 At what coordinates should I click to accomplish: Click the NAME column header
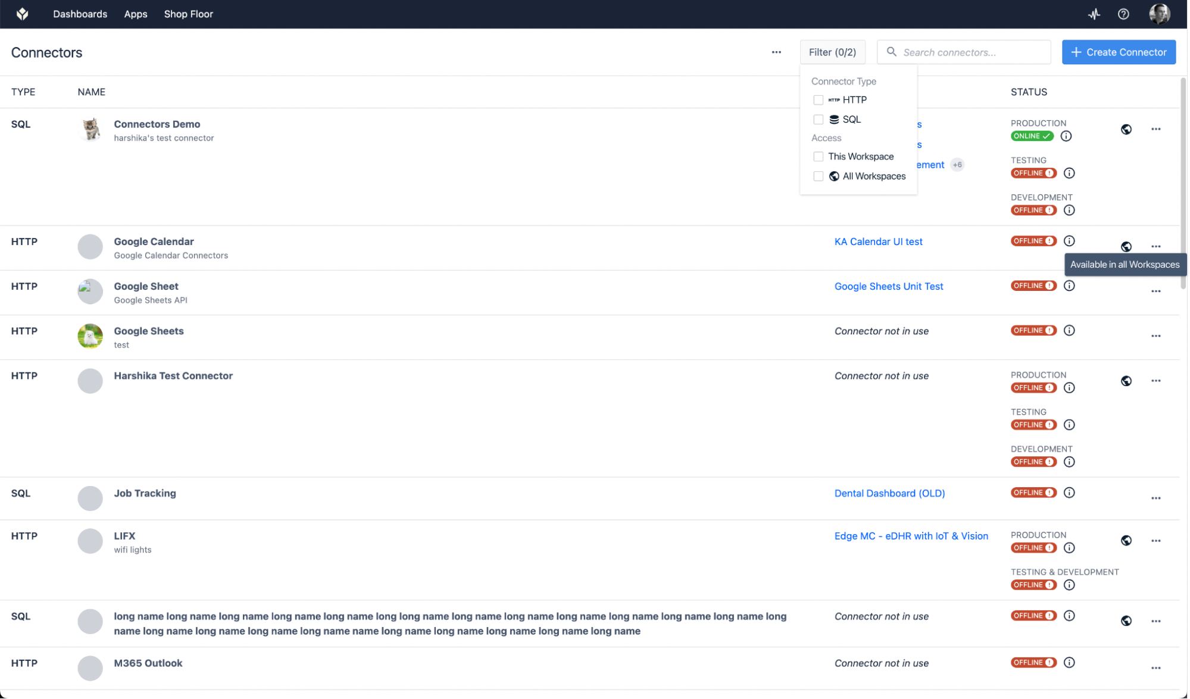pos(92,92)
